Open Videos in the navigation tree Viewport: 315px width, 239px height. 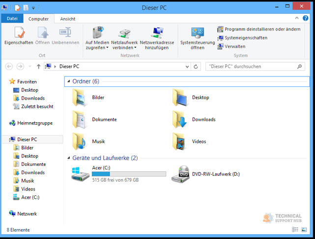(x=24, y=189)
